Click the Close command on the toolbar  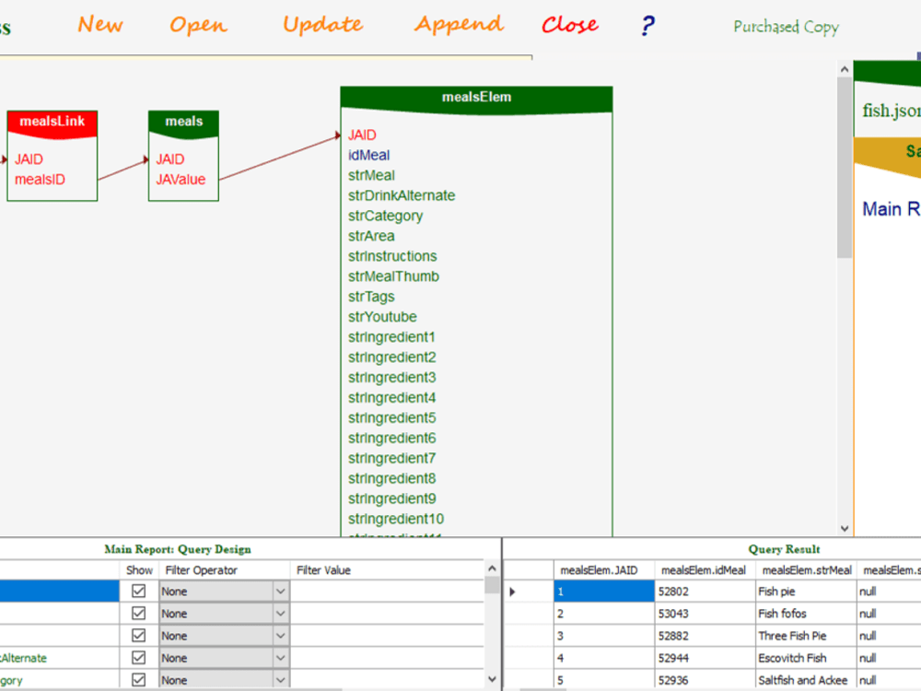(x=569, y=26)
